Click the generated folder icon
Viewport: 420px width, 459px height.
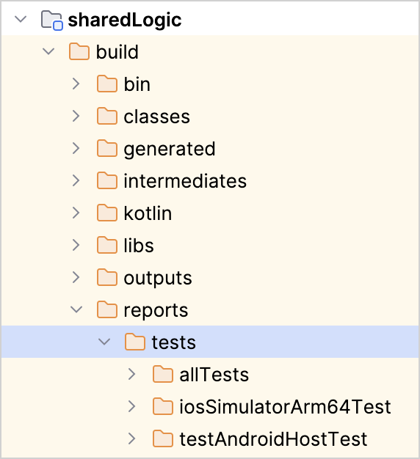pyautogui.click(x=107, y=148)
